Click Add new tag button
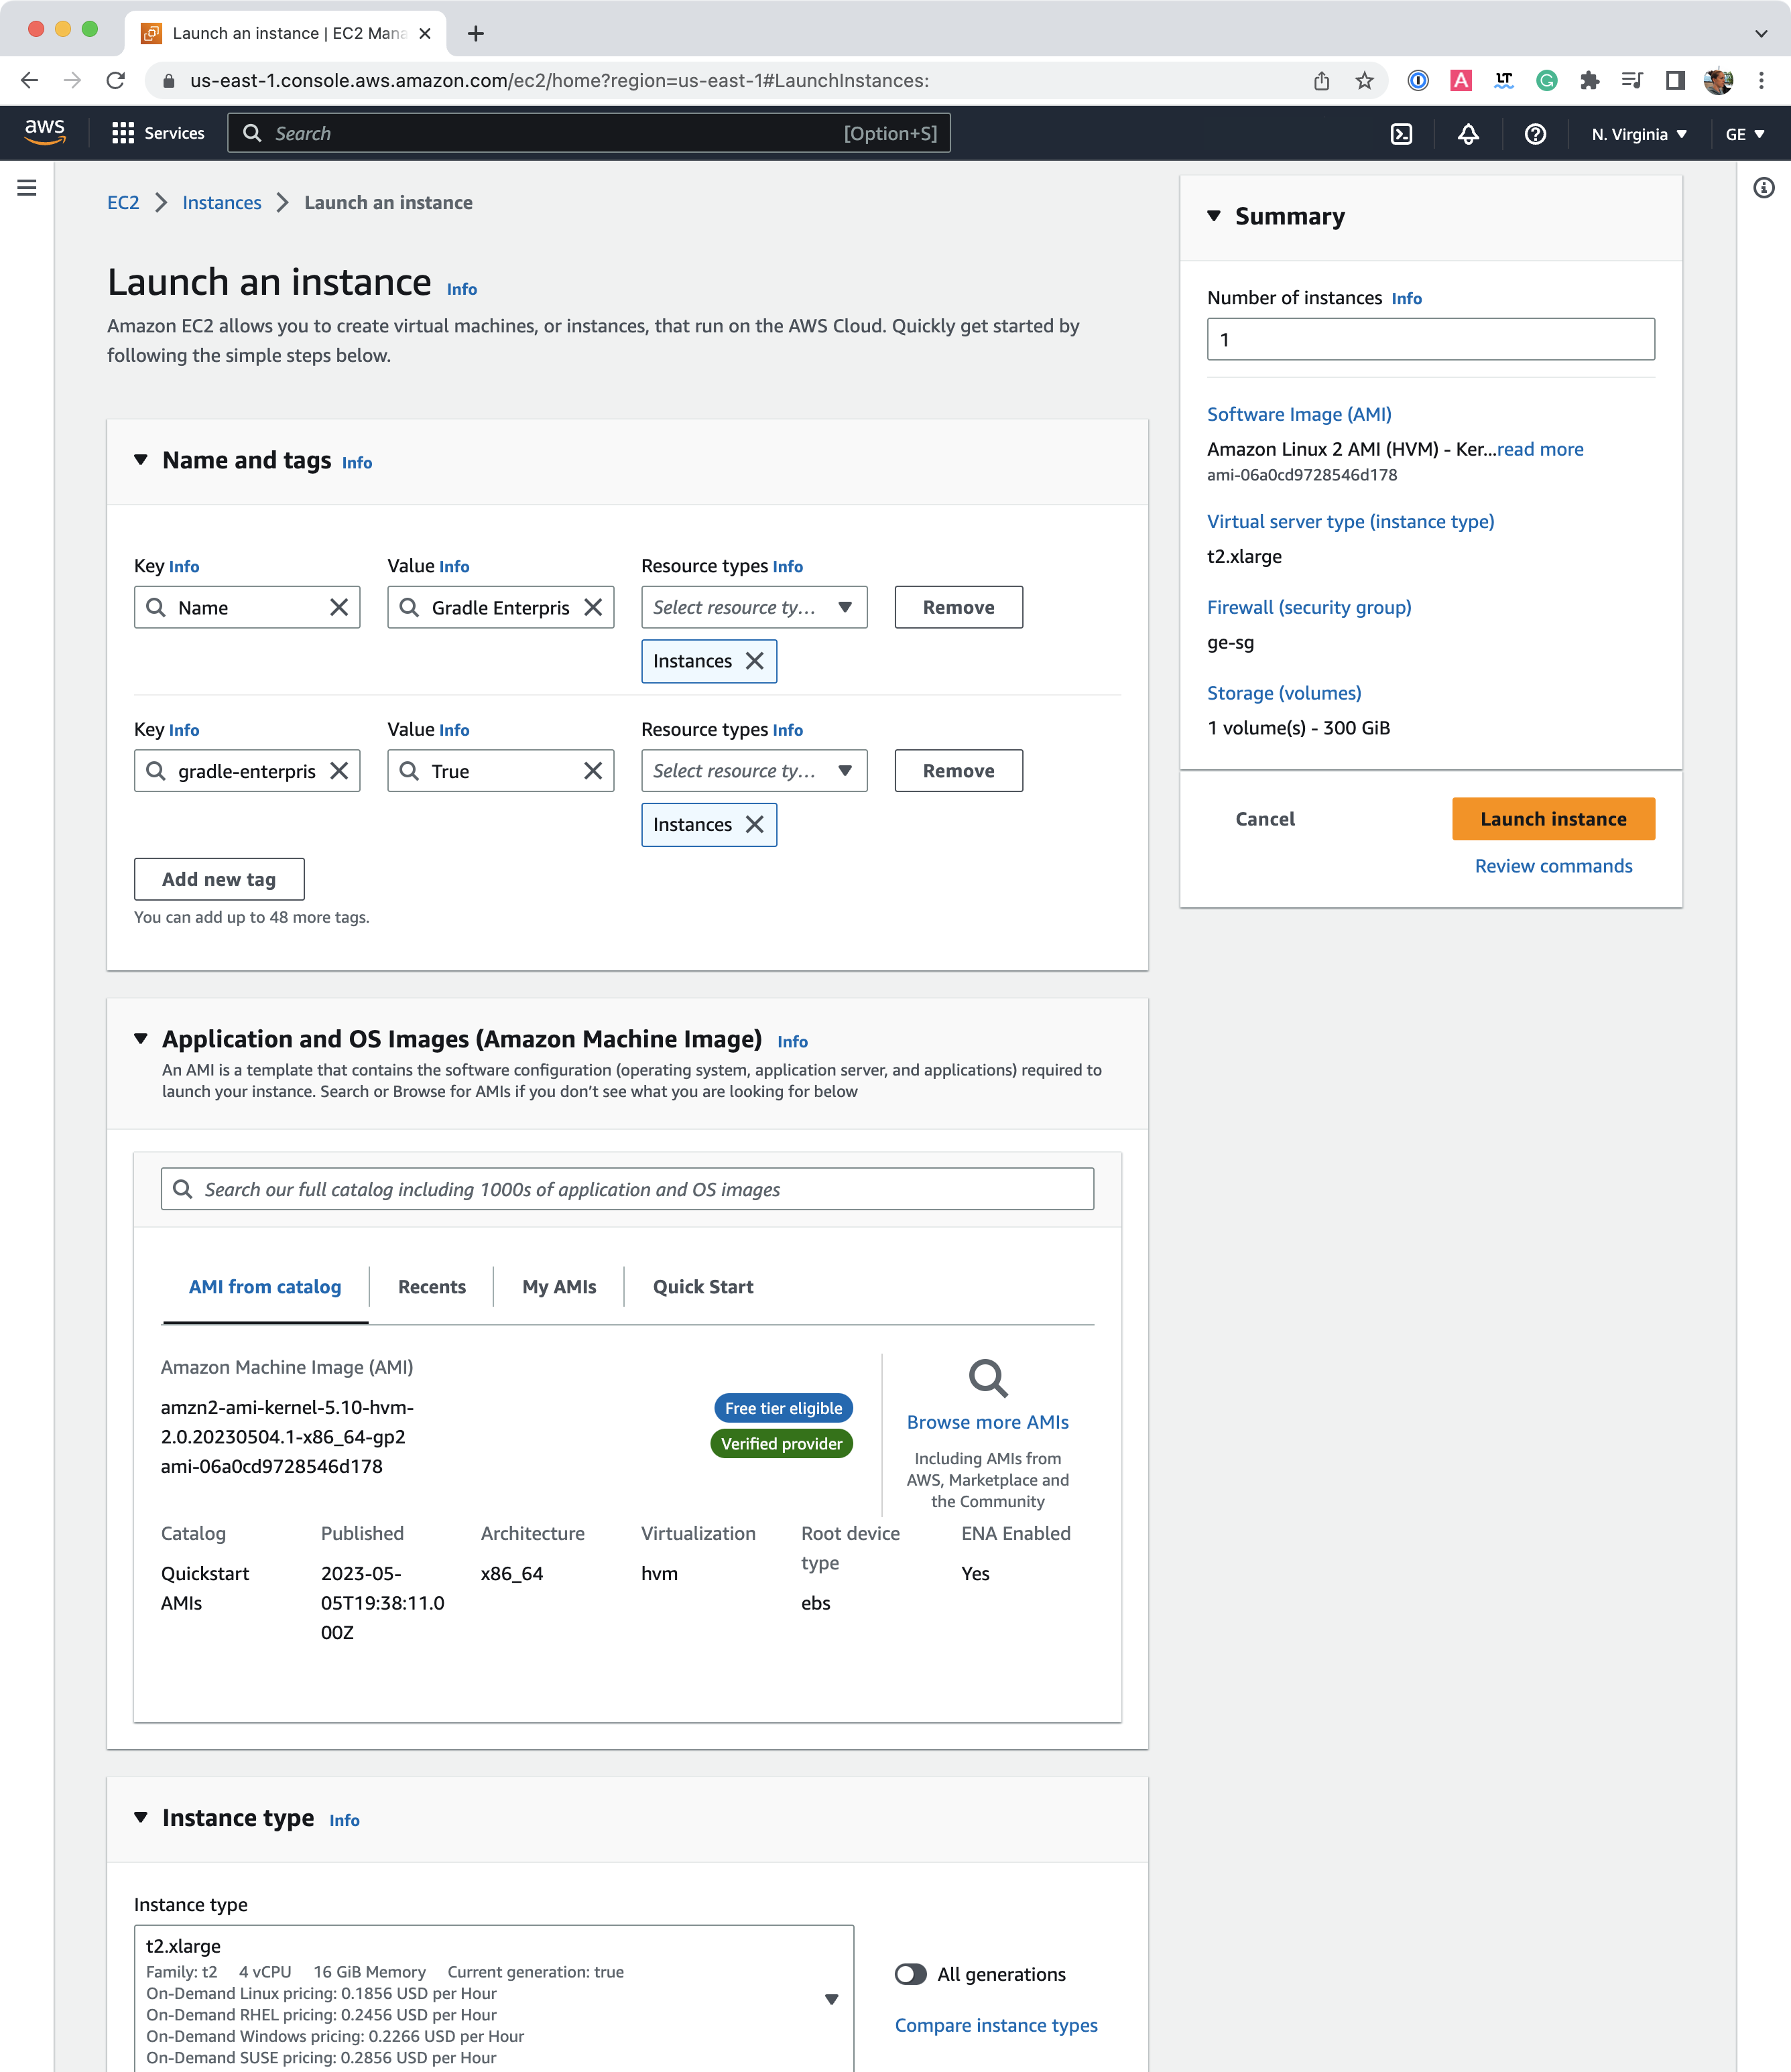Viewport: 1791px width, 2072px height. point(219,878)
